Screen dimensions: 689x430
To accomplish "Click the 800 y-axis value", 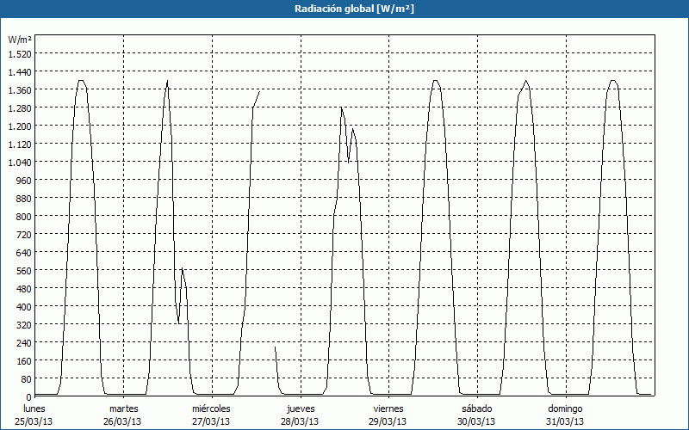I will tap(25, 217).
